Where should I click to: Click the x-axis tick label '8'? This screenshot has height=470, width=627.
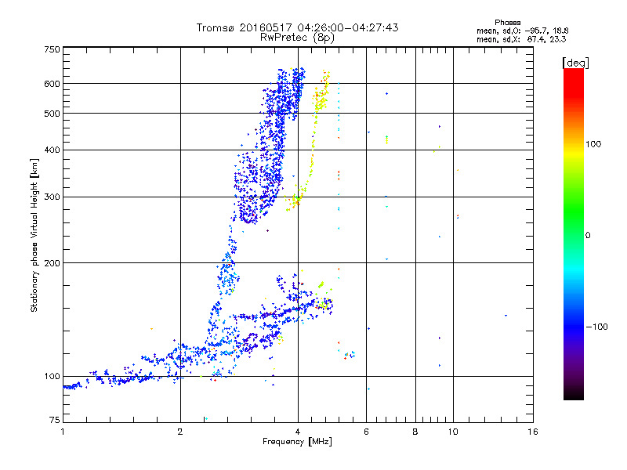(415, 432)
